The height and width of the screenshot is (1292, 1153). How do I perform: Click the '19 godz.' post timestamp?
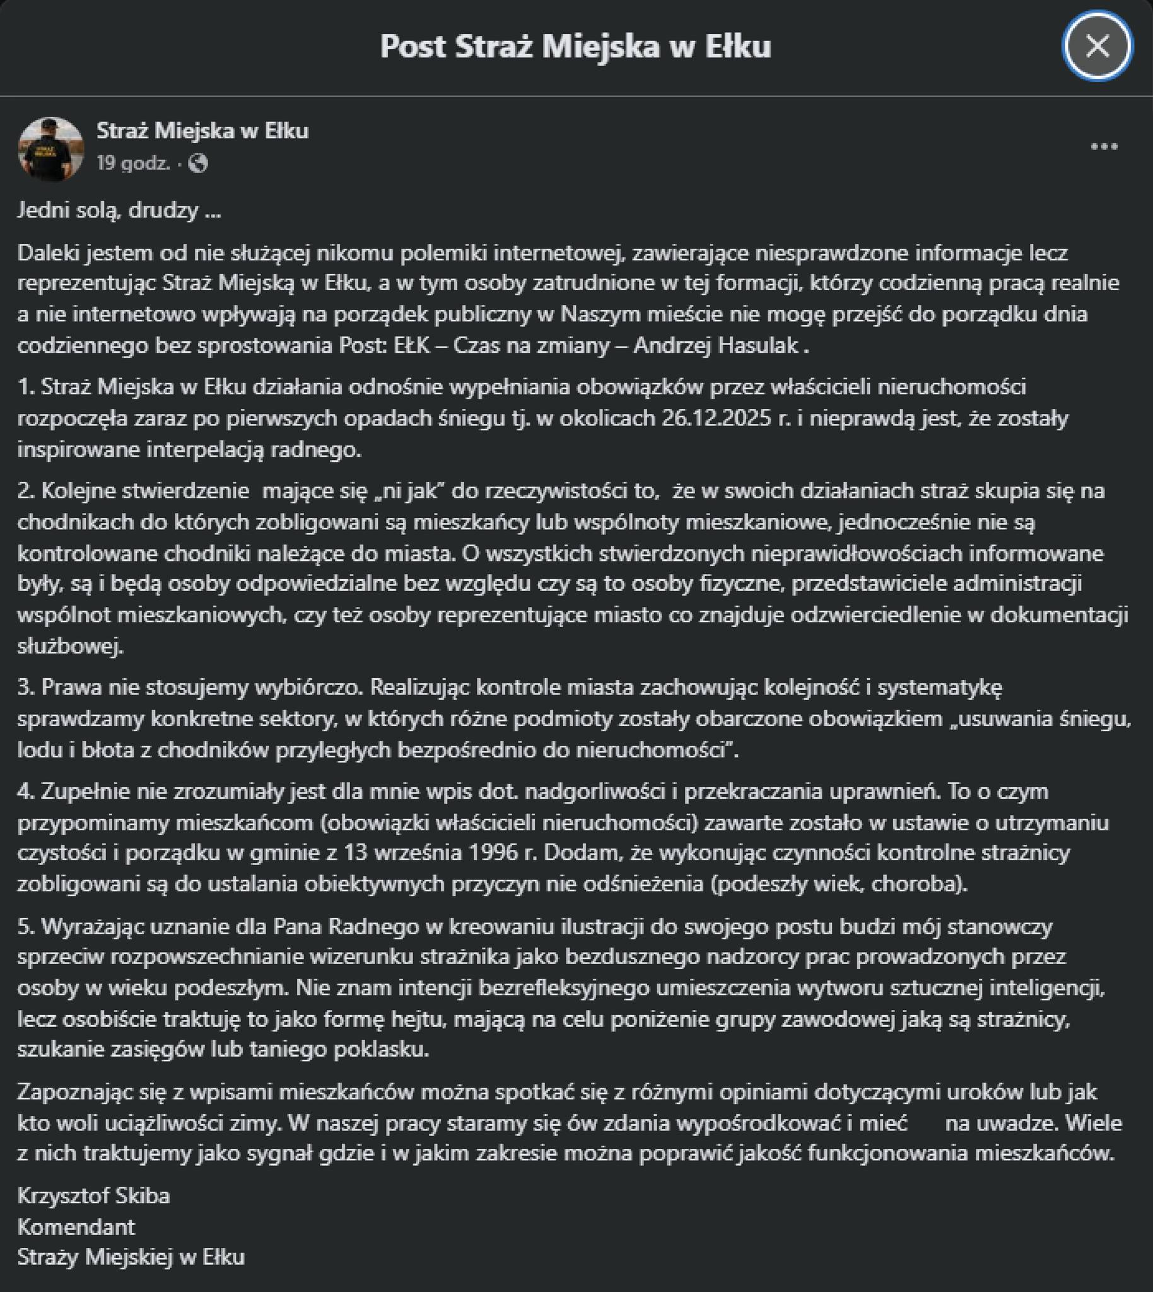133,164
